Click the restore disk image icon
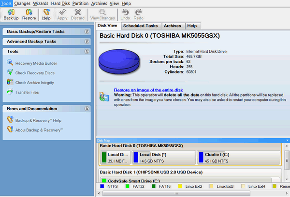 104,97
